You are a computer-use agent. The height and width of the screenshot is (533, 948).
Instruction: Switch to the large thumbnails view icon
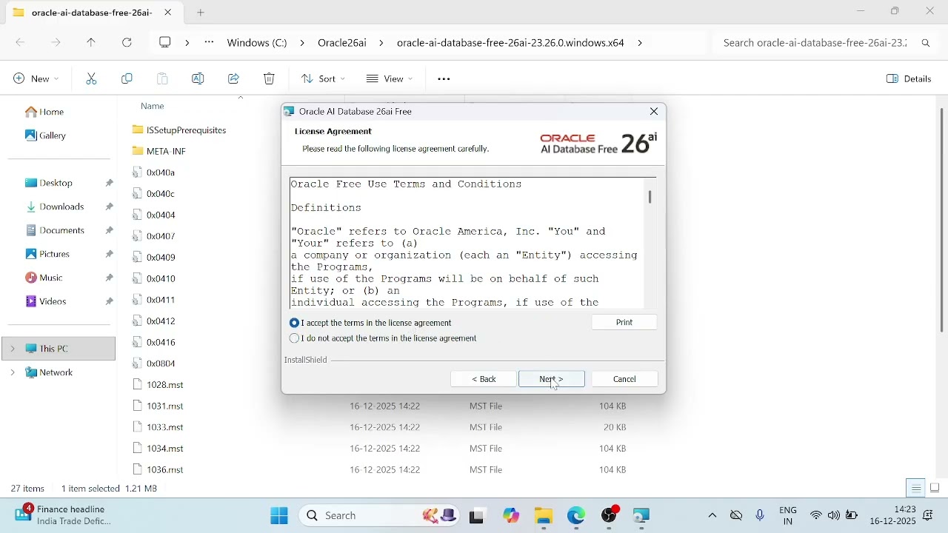[x=936, y=489]
